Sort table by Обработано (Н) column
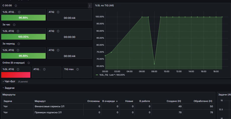This screenshot has height=119, width=231. point(203,101)
